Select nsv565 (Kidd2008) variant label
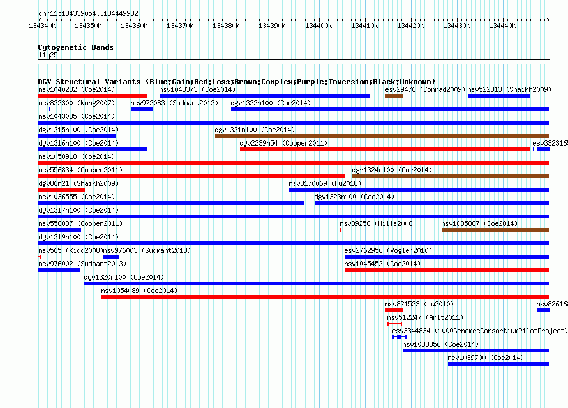This screenshot has height=408, width=568. click(71, 250)
